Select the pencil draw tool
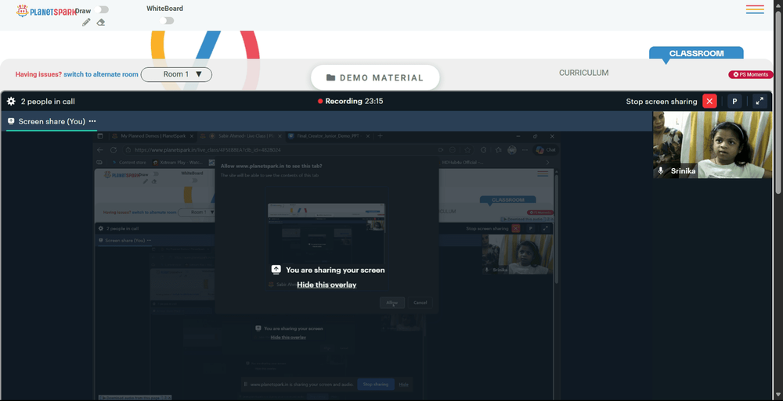 coord(86,23)
